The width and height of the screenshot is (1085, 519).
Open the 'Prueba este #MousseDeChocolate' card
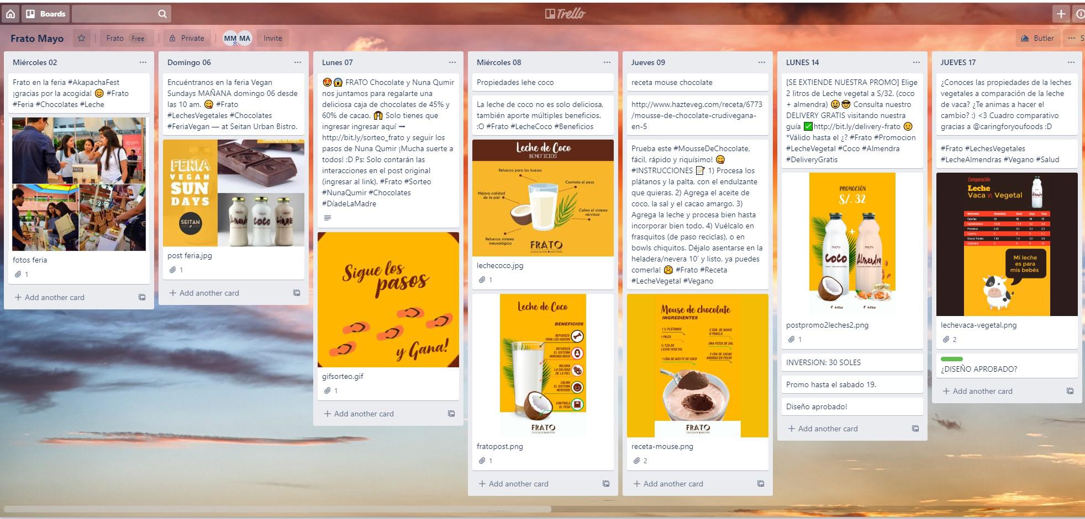coord(698,215)
